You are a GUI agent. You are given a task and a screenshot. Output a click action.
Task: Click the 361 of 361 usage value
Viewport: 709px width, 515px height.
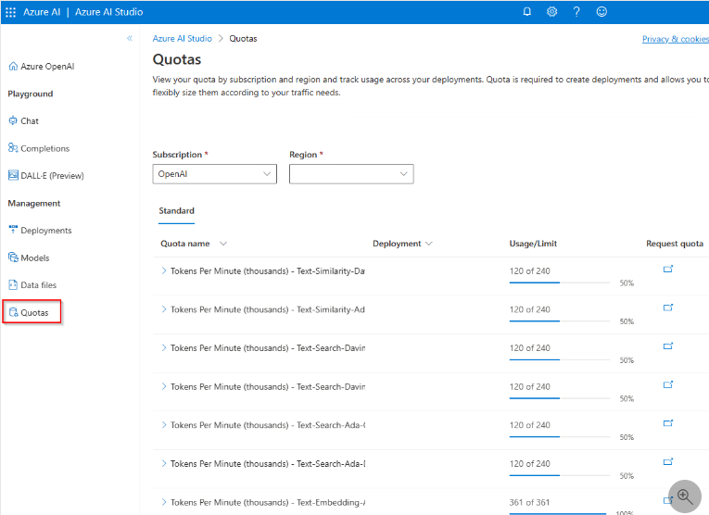click(529, 502)
